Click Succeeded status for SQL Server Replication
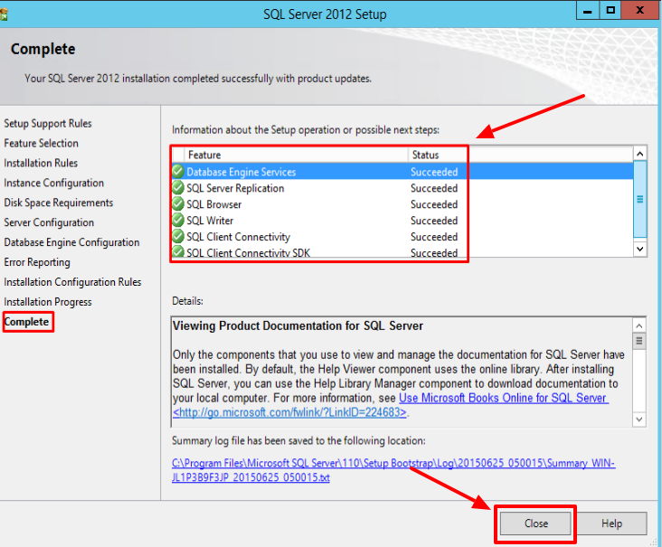 coord(434,188)
